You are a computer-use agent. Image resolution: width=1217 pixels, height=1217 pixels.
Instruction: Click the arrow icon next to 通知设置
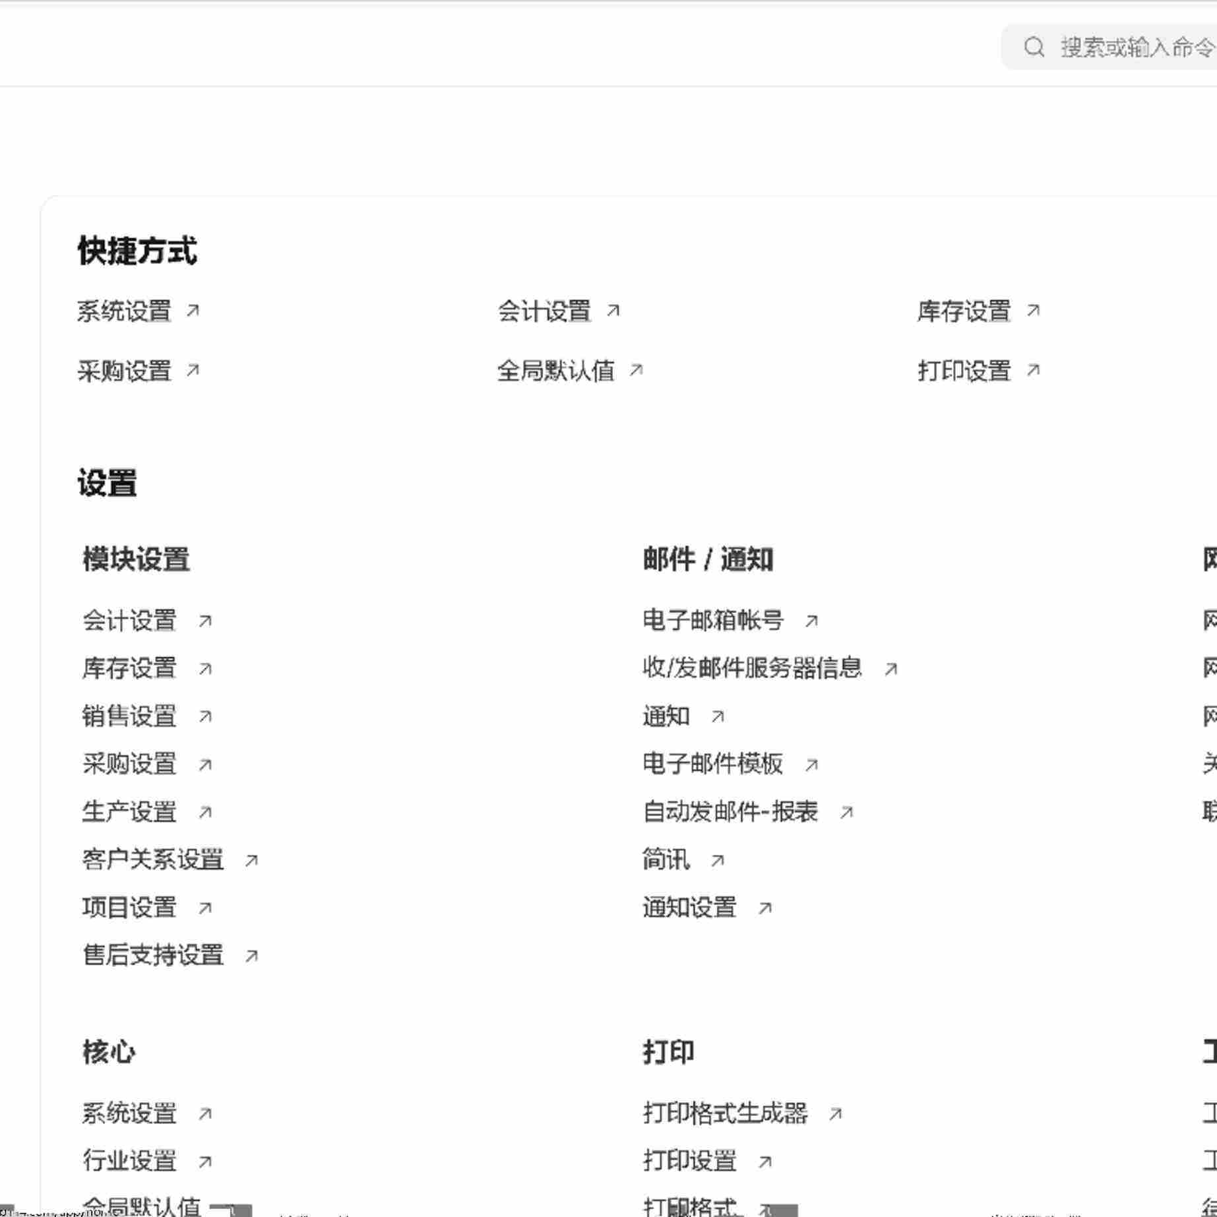pos(765,907)
